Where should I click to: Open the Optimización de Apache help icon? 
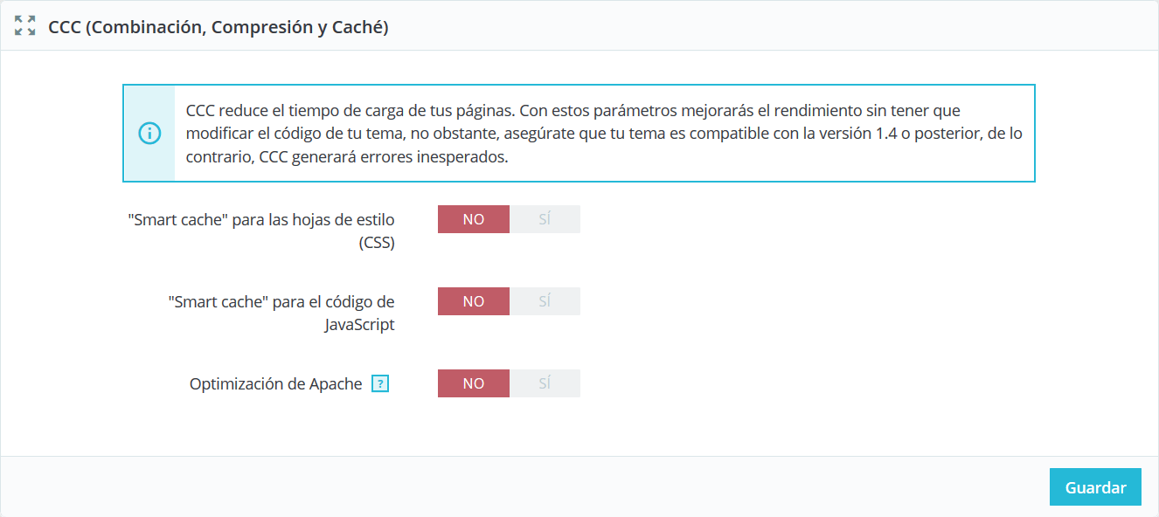tap(379, 383)
